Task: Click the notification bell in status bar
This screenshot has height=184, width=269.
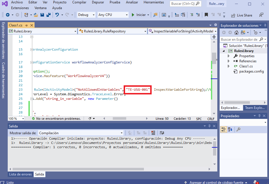Action: pyautogui.click(x=255, y=182)
